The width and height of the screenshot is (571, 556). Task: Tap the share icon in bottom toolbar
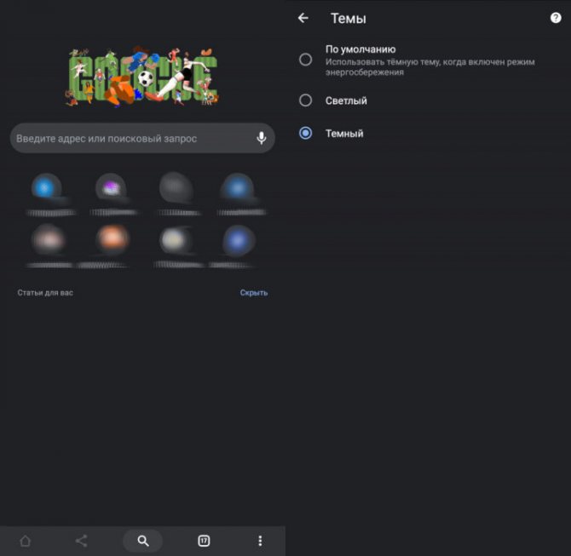pos(81,541)
